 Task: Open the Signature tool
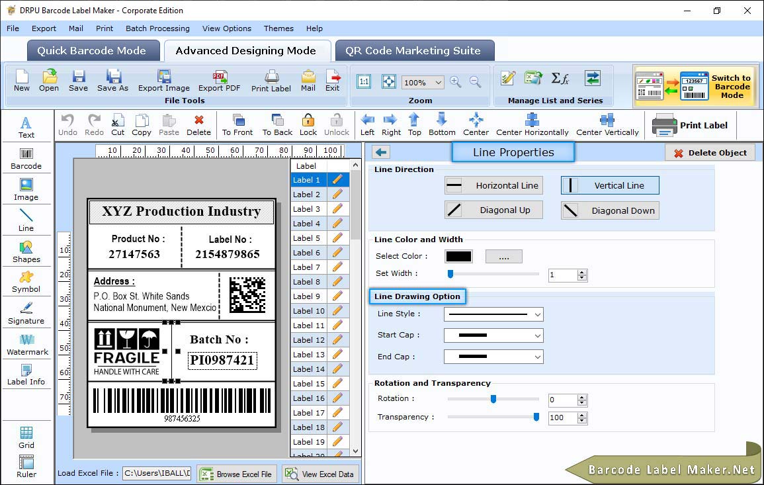coord(26,314)
